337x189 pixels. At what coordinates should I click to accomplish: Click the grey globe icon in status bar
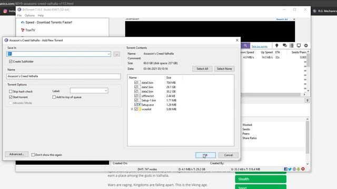click(x=294, y=169)
